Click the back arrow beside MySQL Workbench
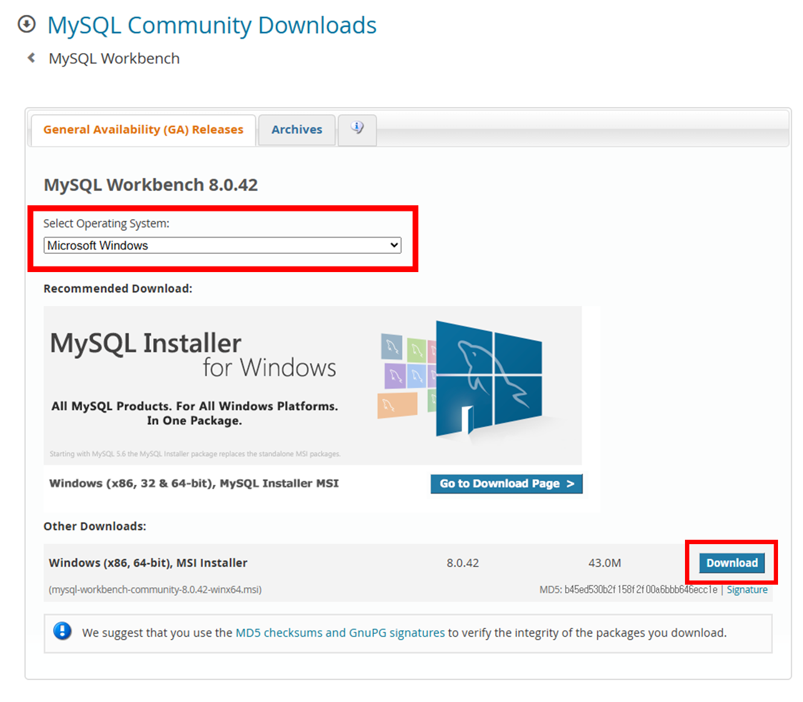This screenshot has height=702, width=803. [31, 58]
